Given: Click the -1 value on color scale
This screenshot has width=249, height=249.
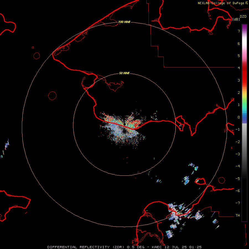Looking at the screenshot, I should (238, 129).
